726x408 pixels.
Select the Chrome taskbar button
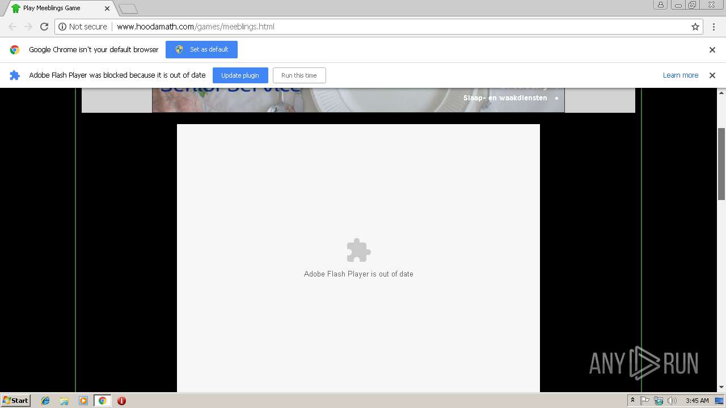pyautogui.click(x=102, y=401)
